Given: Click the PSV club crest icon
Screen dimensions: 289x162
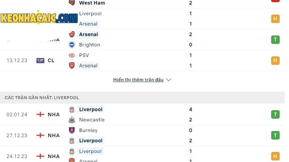Looking at the screenshot, I should click(72, 55).
